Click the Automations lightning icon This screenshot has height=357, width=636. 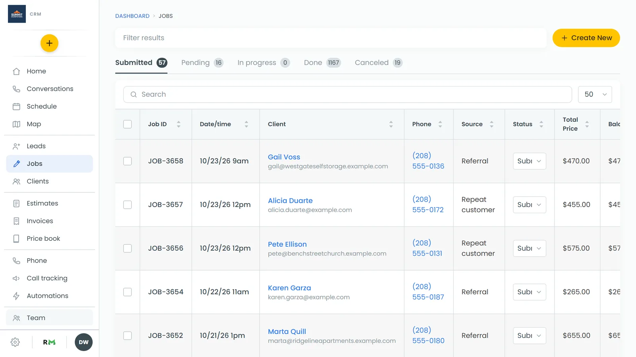[x=16, y=296]
